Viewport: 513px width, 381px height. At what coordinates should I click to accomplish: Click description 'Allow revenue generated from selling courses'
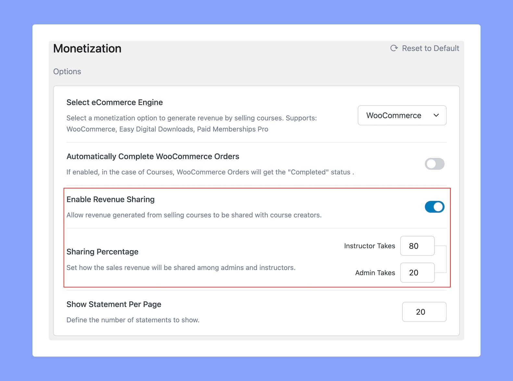[x=194, y=215]
